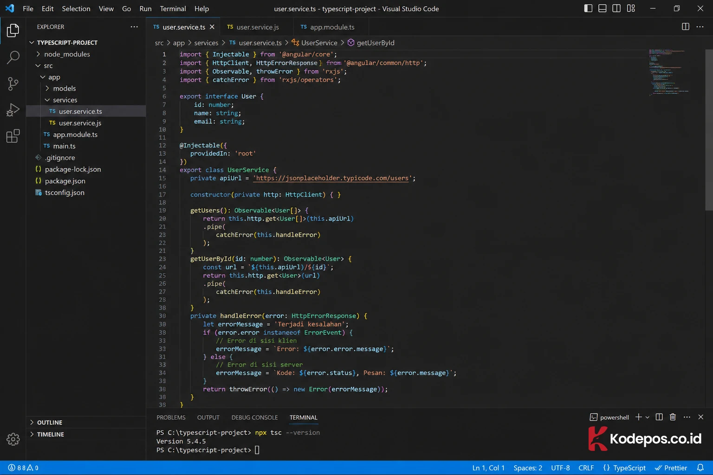The image size is (713, 475).
Task: Kill terminal with trash icon
Action: (673, 417)
